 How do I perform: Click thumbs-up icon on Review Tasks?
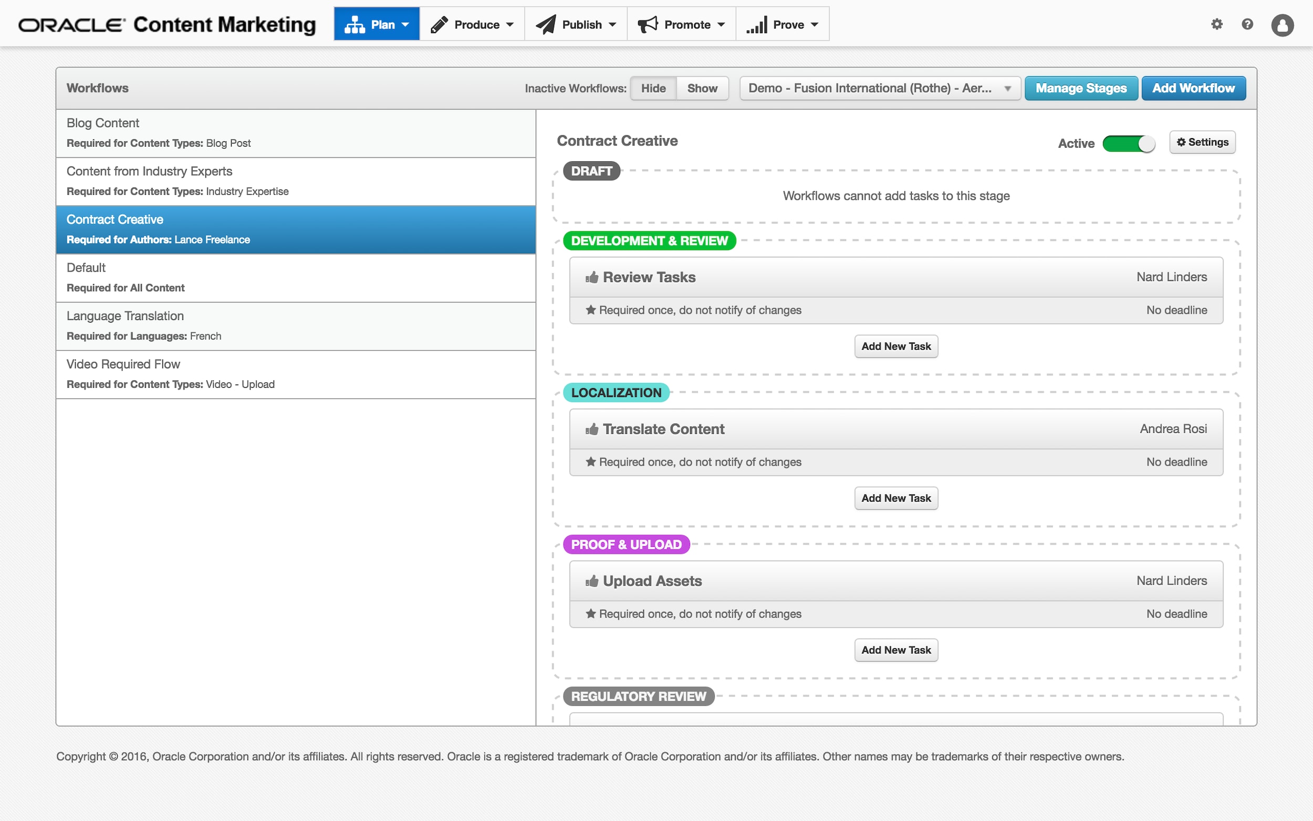pyautogui.click(x=591, y=277)
